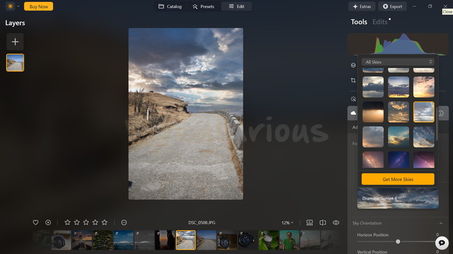Mark photo as favorite with heart
This screenshot has width=453, height=254.
(x=35, y=222)
